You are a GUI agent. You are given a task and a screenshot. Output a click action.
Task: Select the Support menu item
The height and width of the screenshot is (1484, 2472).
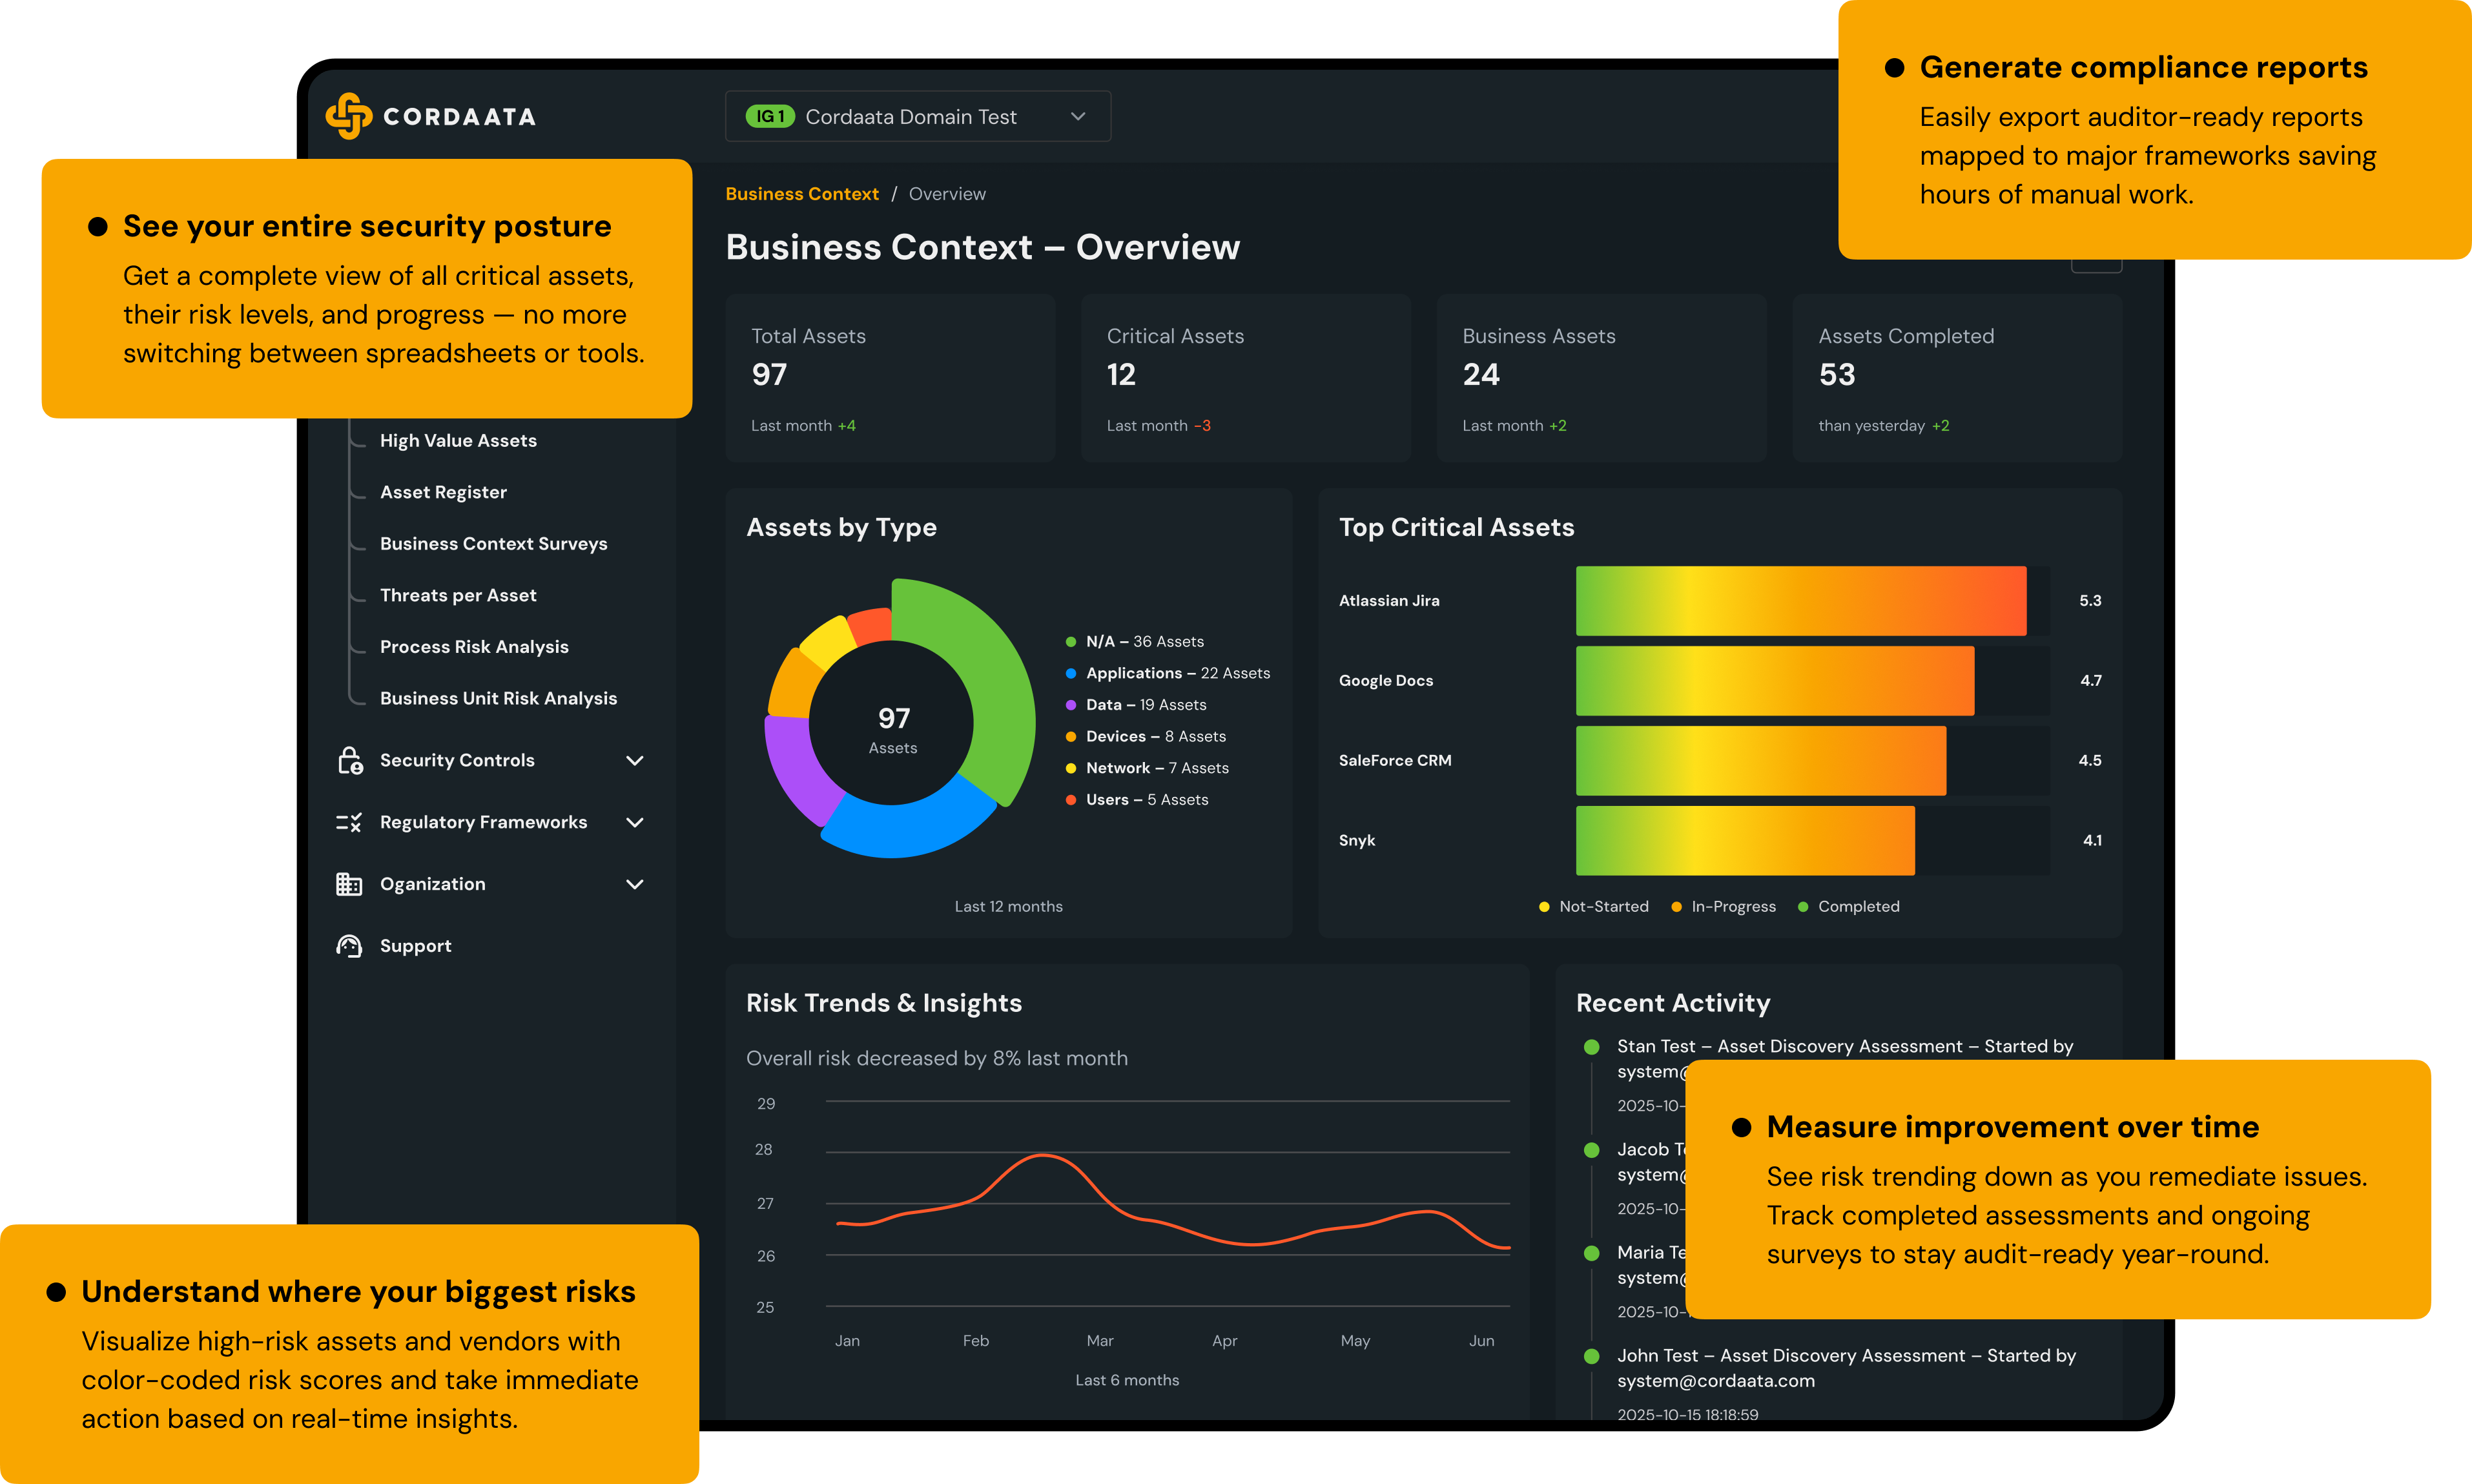click(415, 946)
